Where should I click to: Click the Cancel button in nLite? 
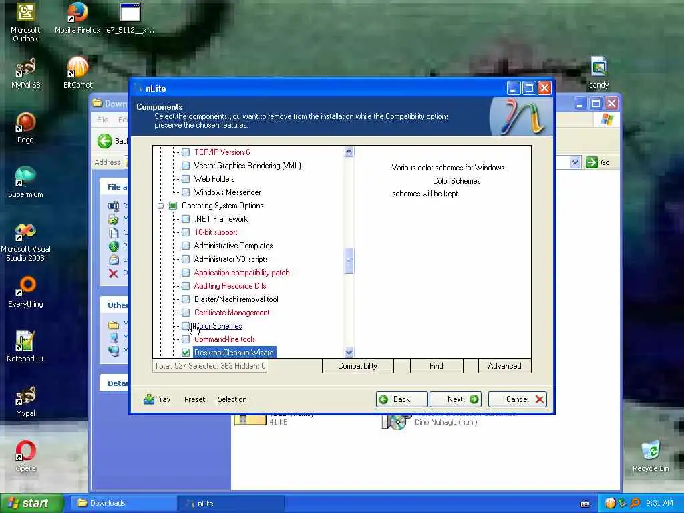(518, 399)
